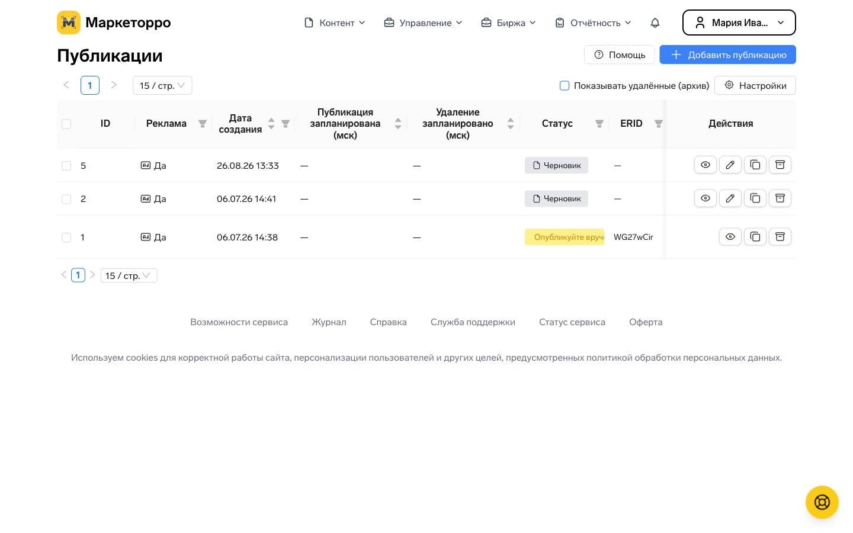This screenshot has height=533, width=853.
Task: Sort by Дата создания
Action: tap(271, 123)
